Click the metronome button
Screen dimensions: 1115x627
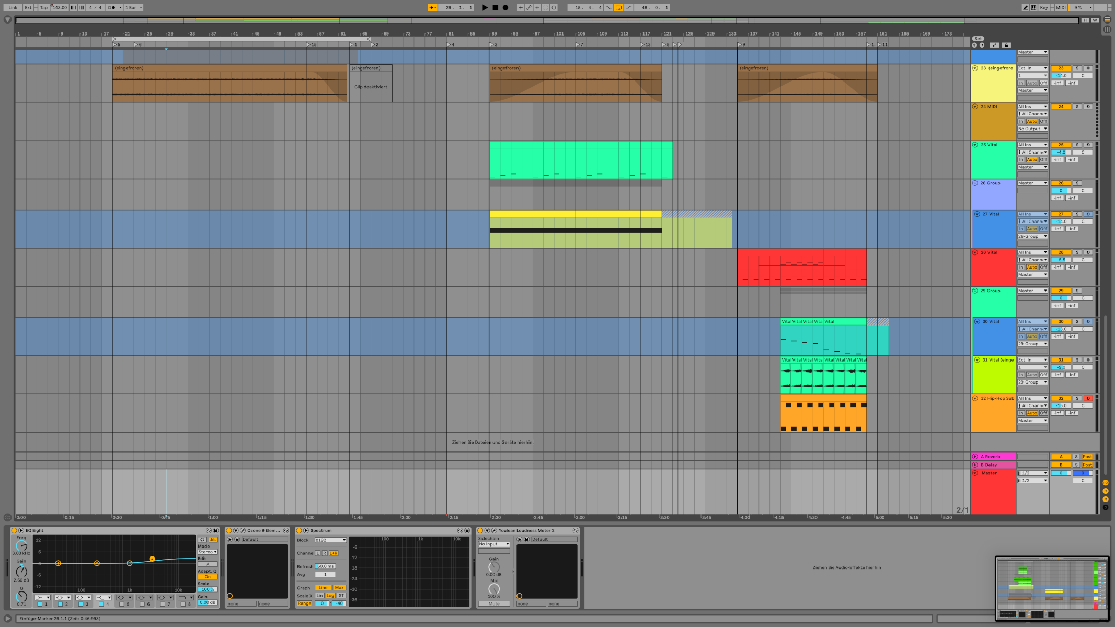pos(112,8)
